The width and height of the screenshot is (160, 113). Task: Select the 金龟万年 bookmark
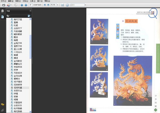(18, 43)
